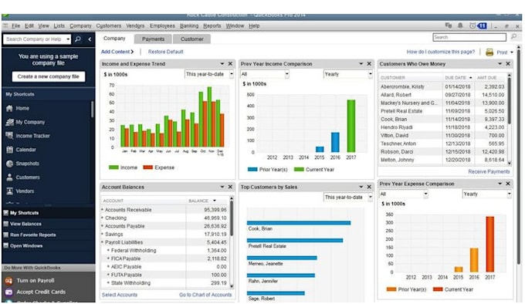525x304 pixels.
Task: Open the Income and Expense Trend panel options arrow
Action: 222,63
